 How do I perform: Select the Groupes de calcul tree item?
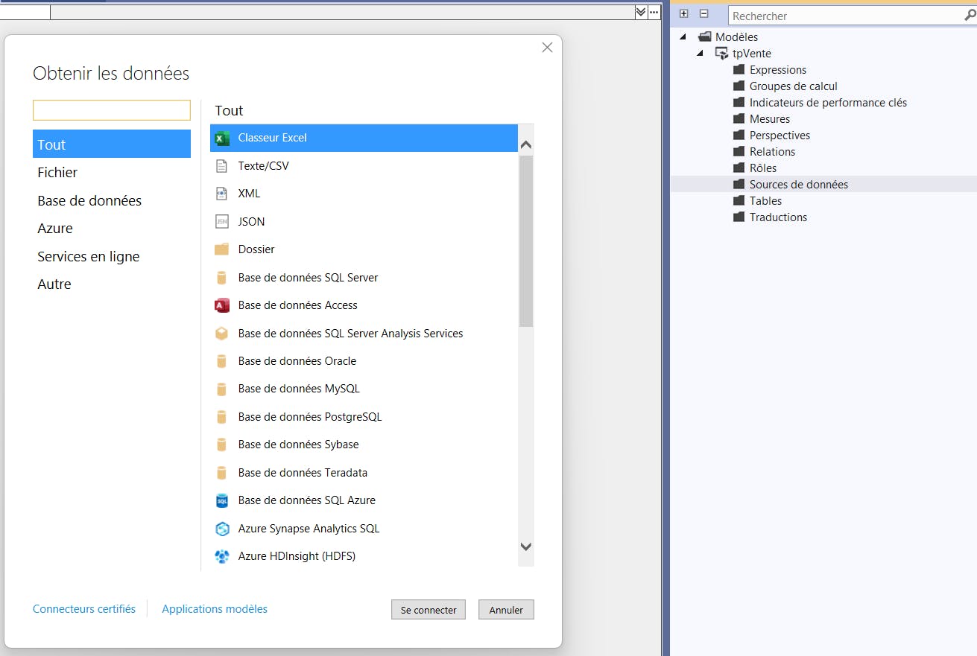(x=793, y=86)
